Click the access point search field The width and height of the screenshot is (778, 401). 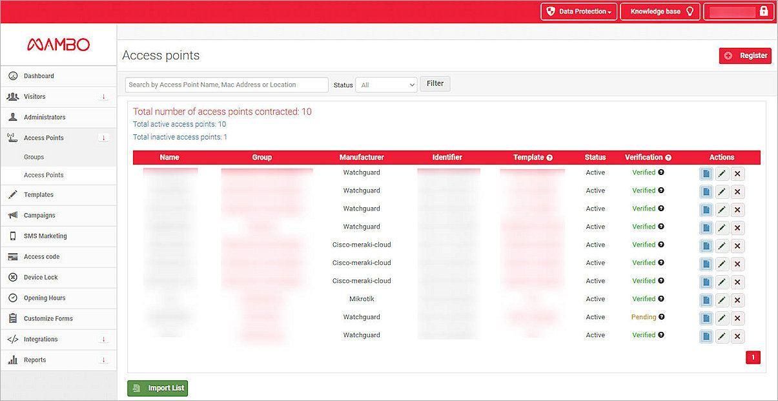tap(226, 84)
